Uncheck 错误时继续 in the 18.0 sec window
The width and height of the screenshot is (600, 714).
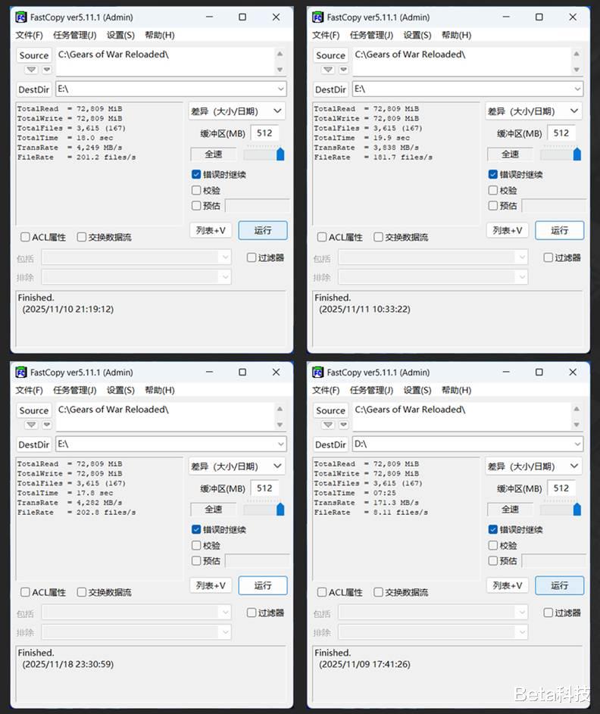[x=196, y=174]
